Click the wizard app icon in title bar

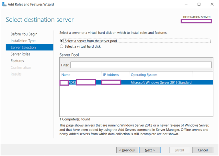4,4
